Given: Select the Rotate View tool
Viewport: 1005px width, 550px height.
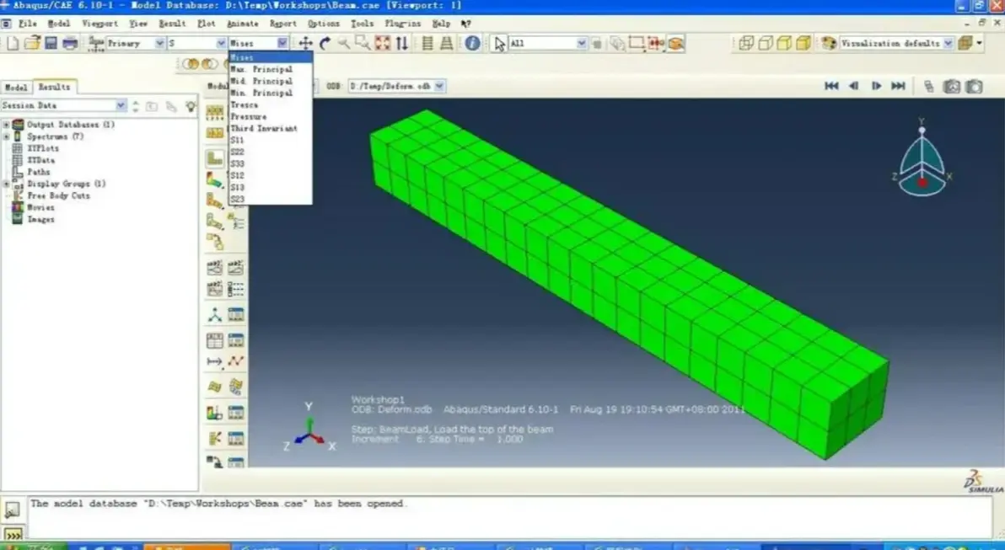Looking at the screenshot, I should pos(325,43).
